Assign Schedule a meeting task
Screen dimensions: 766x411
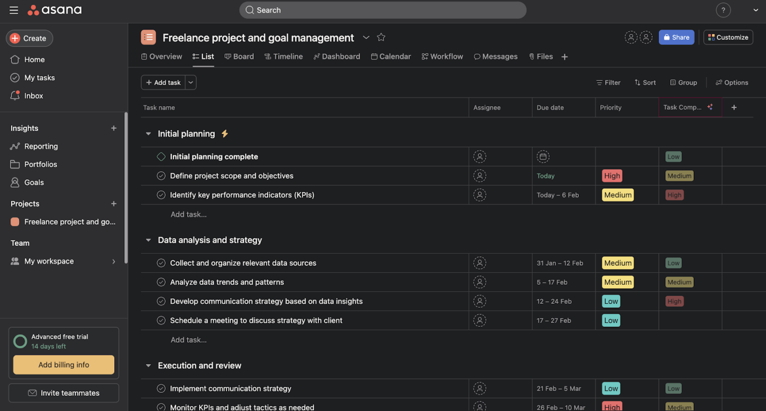tap(480, 320)
